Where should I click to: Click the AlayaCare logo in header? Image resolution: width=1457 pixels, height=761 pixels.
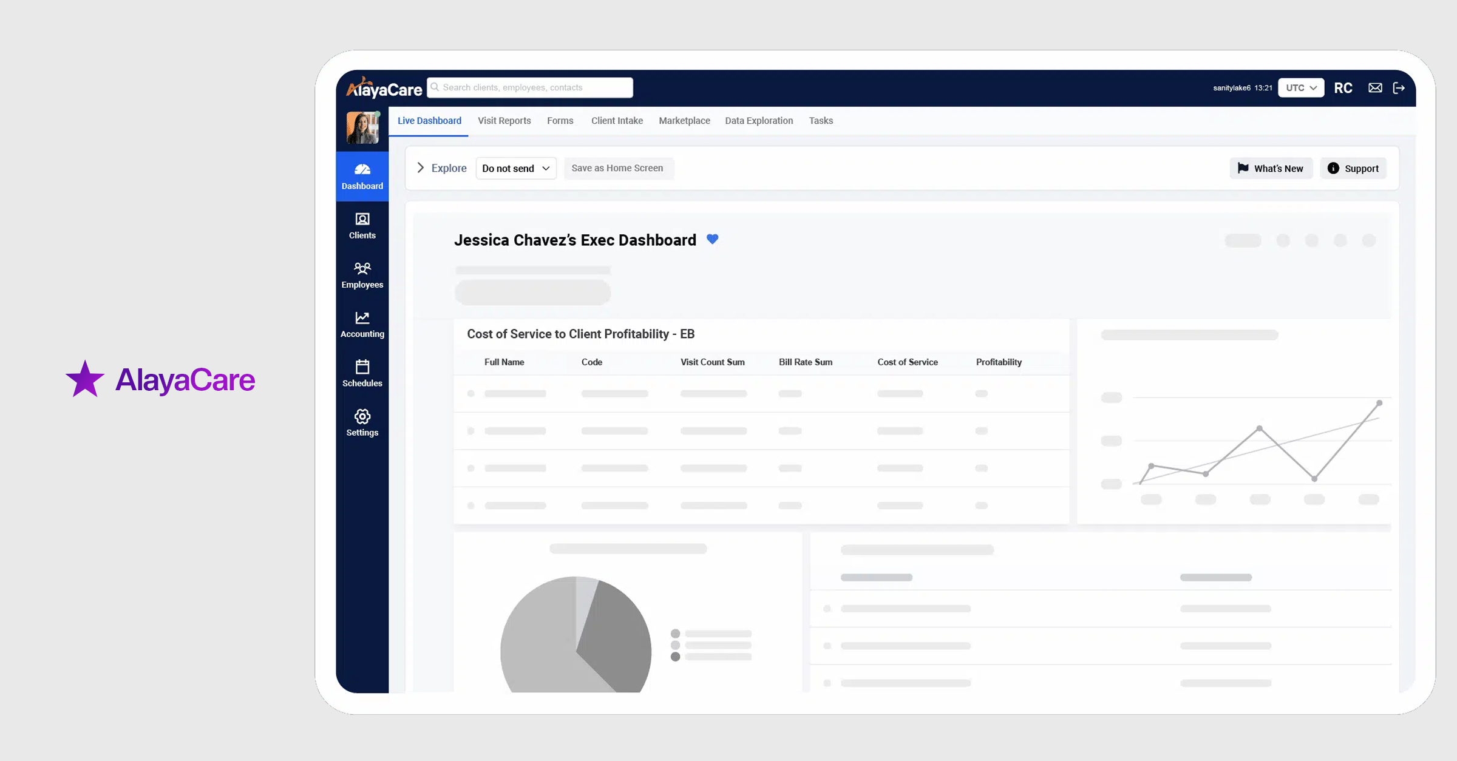(x=384, y=88)
